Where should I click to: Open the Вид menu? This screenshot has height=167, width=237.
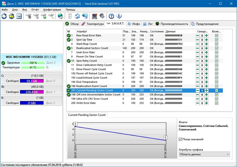[25, 10]
